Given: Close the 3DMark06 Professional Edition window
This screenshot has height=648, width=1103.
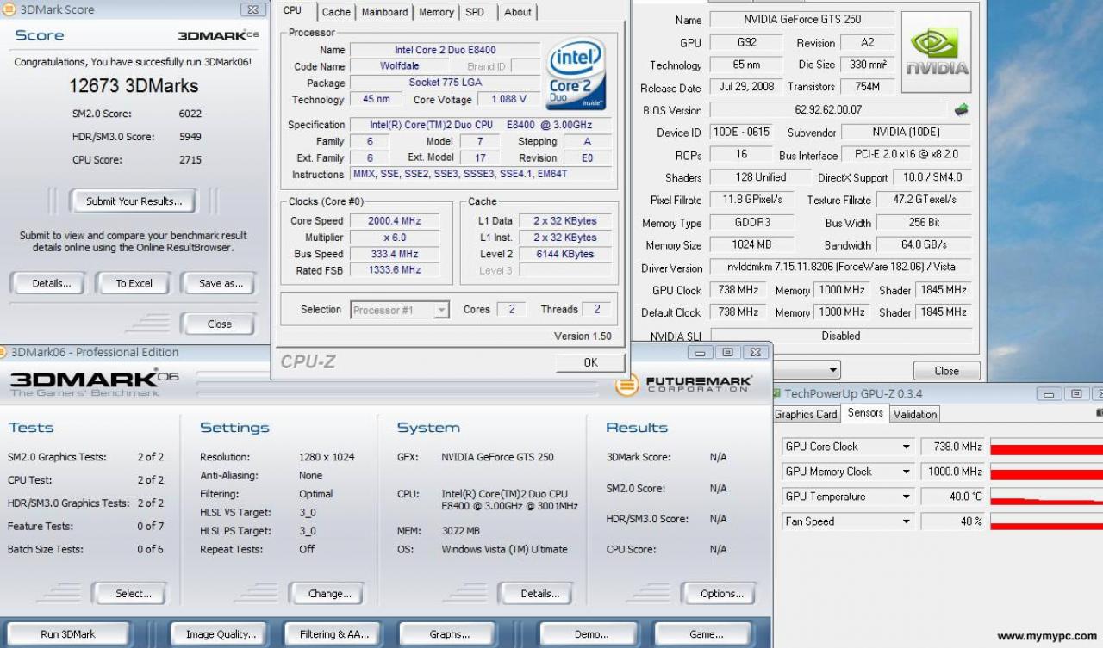Looking at the screenshot, I should (x=755, y=352).
